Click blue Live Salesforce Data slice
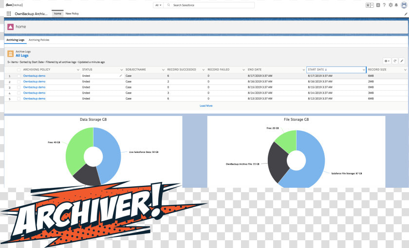Screen dimensions: 409x248 pyautogui.click(x=111, y=156)
